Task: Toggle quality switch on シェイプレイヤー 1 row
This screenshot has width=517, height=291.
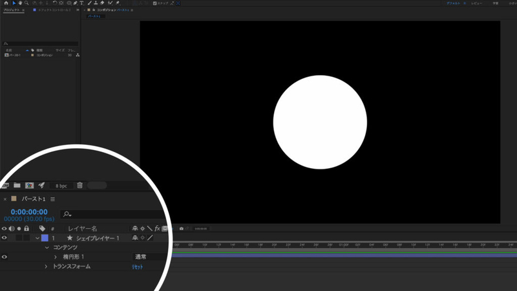Action: point(150,238)
